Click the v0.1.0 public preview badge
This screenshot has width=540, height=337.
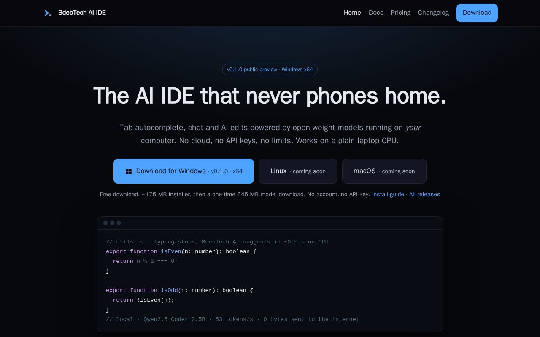click(x=270, y=70)
